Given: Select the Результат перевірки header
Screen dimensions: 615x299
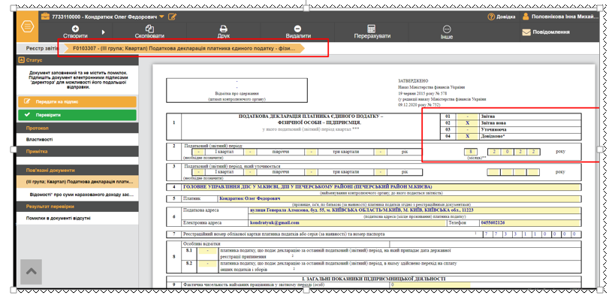Looking at the screenshot, I should [77, 207].
